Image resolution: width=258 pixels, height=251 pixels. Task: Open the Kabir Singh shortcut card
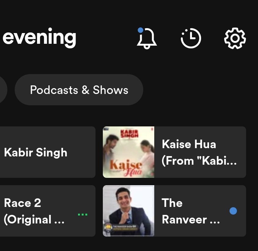(x=48, y=152)
